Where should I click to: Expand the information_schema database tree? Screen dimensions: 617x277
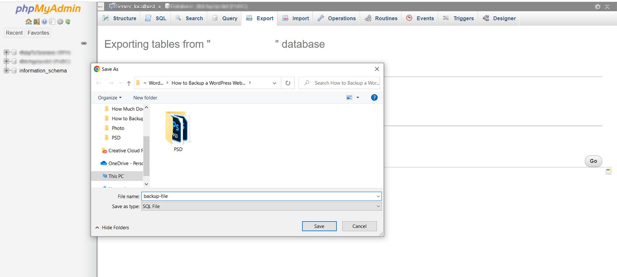(x=6, y=70)
